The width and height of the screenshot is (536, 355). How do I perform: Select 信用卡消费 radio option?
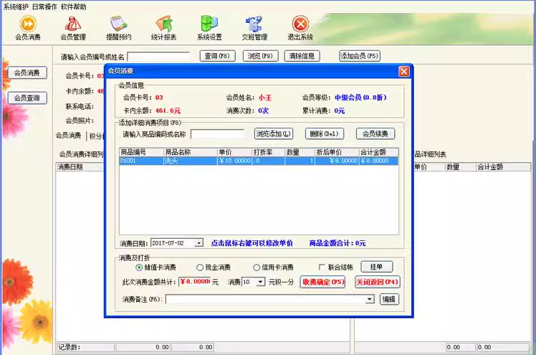[x=257, y=268]
